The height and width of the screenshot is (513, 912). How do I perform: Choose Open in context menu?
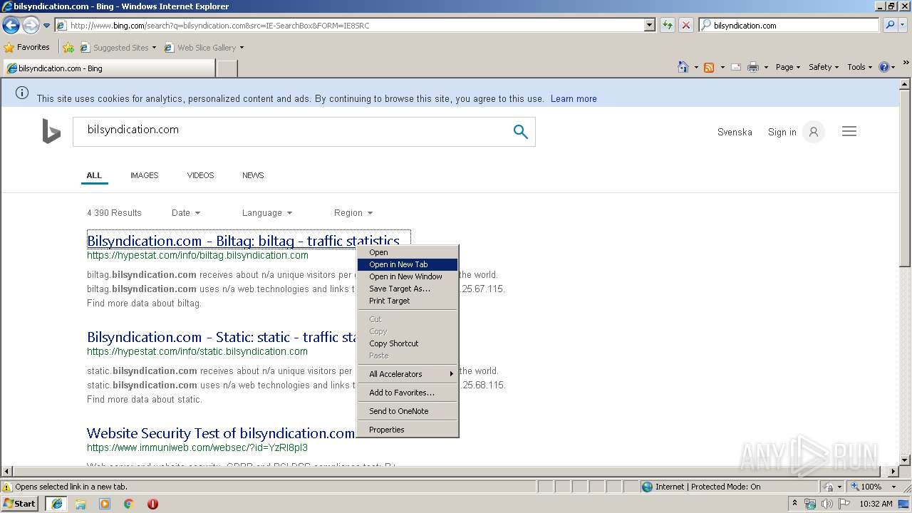(408, 252)
